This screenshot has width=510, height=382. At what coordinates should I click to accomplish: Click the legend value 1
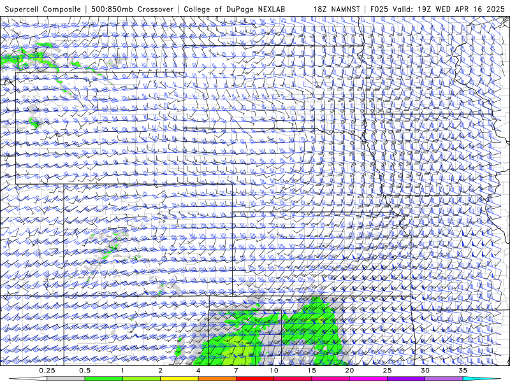coord(122,371)
